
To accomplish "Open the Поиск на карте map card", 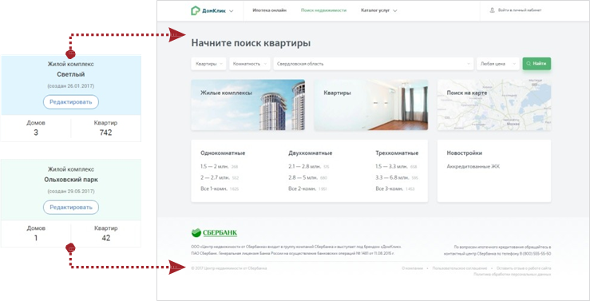I will click(494, 105).
